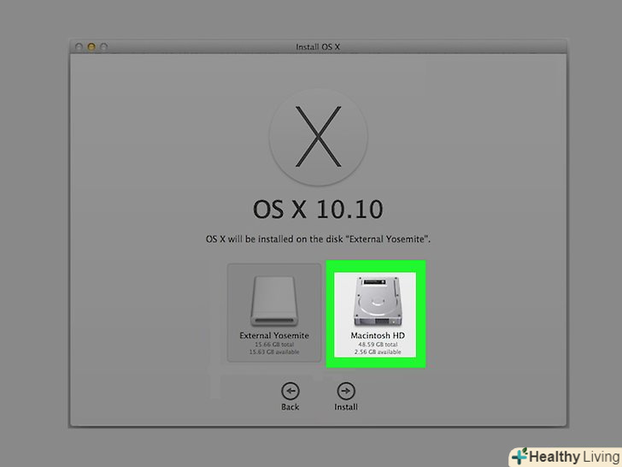Click the Back arrow icon
Viewport: 622px width, 467px height.
click(290, 391)
